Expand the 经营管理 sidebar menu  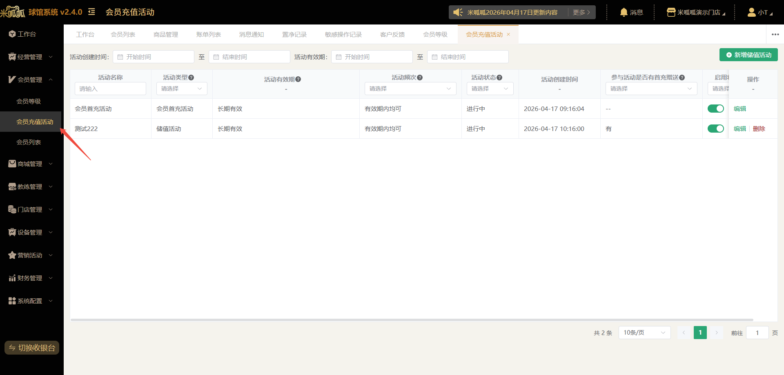(x=31, y=57)
